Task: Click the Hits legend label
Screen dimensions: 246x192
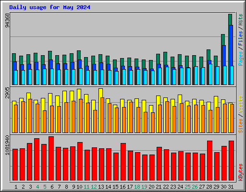Action: (241, 20)
